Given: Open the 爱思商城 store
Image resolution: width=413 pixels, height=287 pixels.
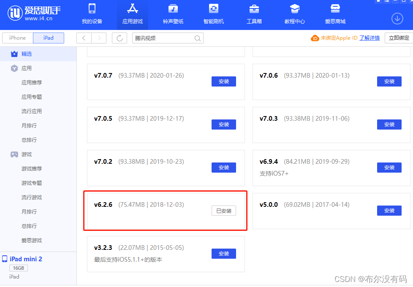Looking at the screenshot, I should 335,14.
